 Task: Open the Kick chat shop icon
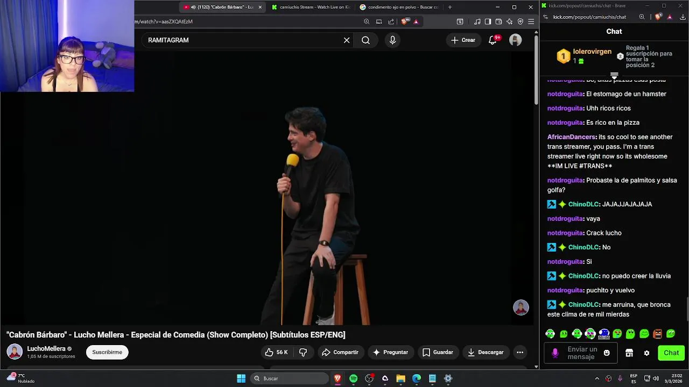point(629,353)
